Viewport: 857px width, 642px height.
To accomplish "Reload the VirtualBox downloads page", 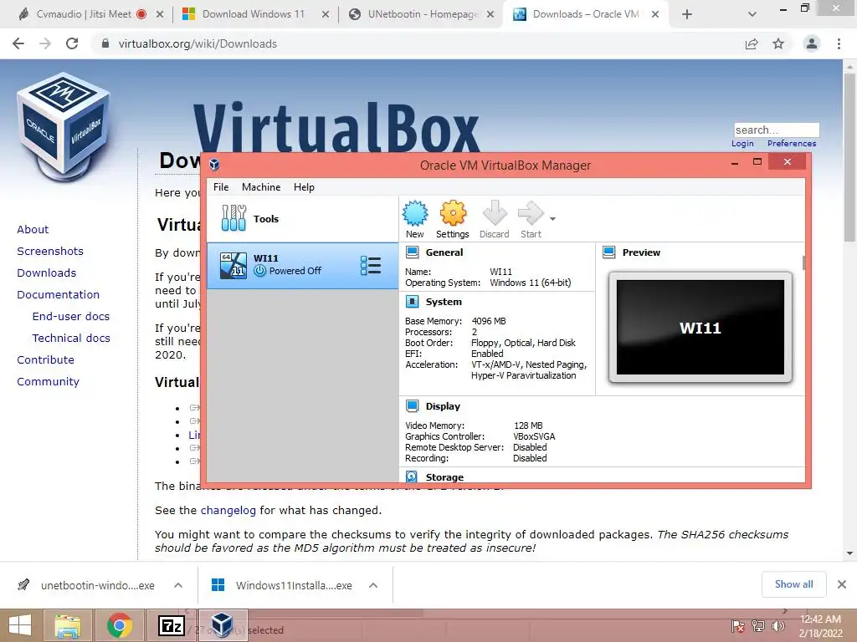I will (72, 43).
